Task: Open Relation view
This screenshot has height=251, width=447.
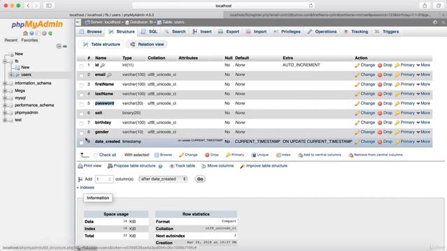Action: (x=147, y=45)
